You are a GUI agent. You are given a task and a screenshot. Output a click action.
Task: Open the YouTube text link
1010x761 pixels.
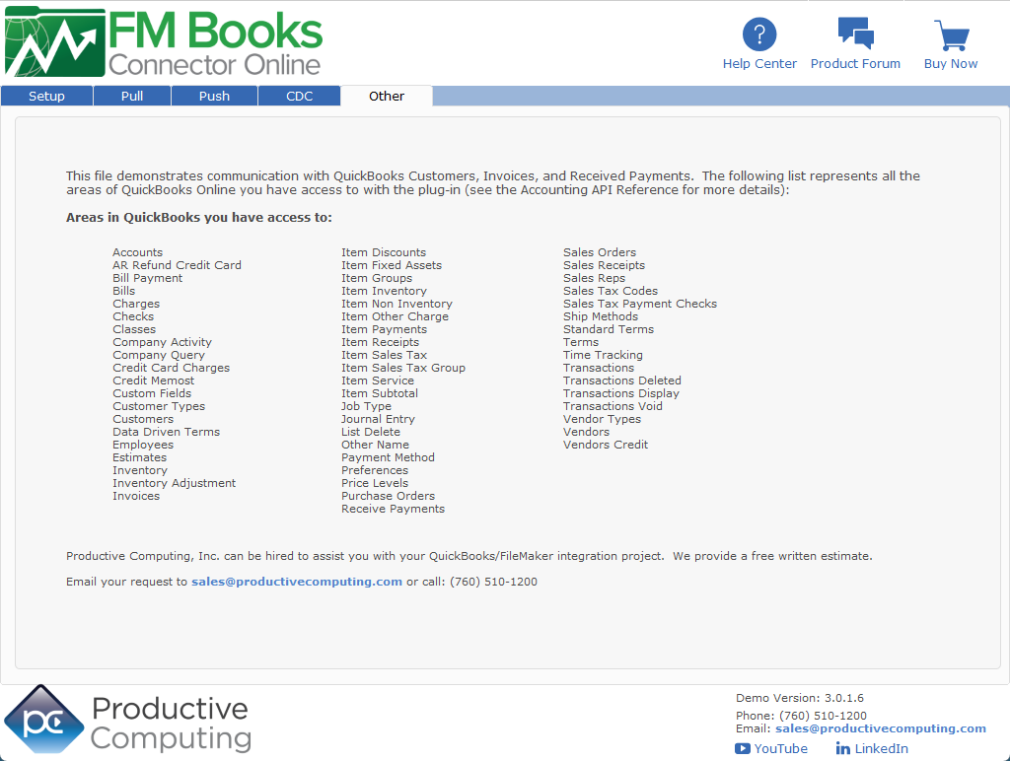click(780, 748)
